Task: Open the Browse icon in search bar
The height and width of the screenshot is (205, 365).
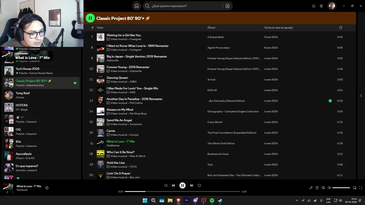Action: (227, 6)
